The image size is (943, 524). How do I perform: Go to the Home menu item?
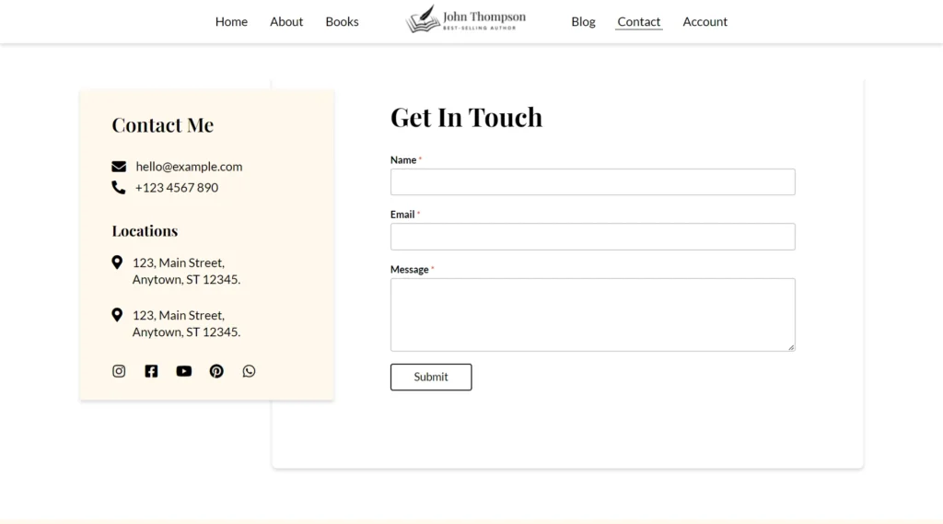click(x=231, y=21)
